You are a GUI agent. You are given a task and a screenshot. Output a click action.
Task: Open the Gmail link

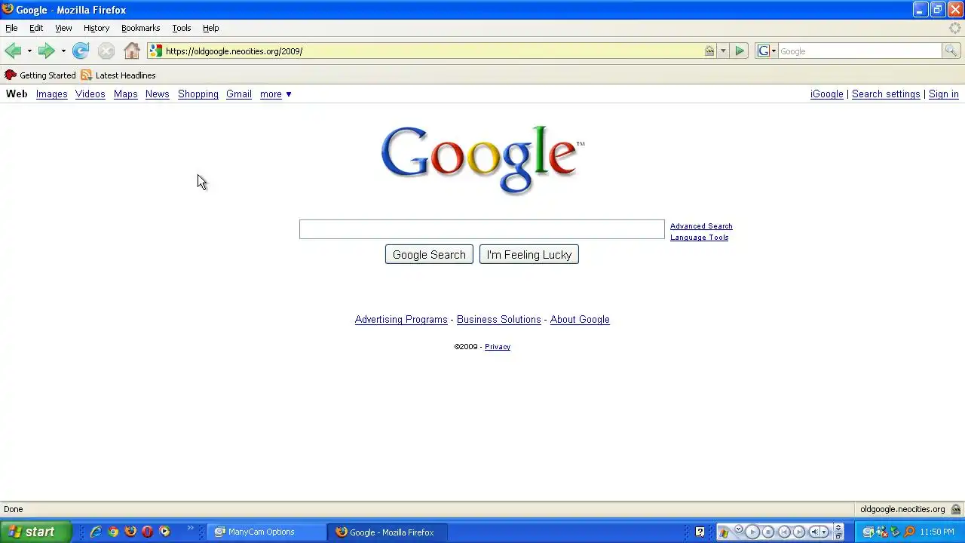click(239, 94)
